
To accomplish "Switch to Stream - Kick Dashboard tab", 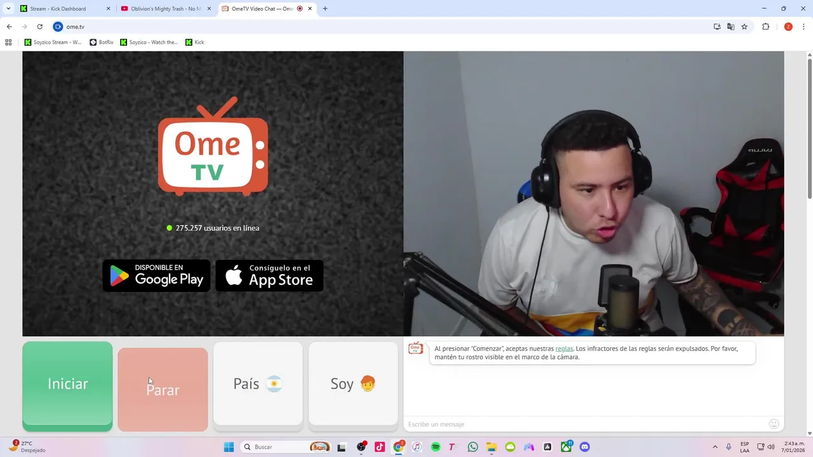I will click(64, 9).
